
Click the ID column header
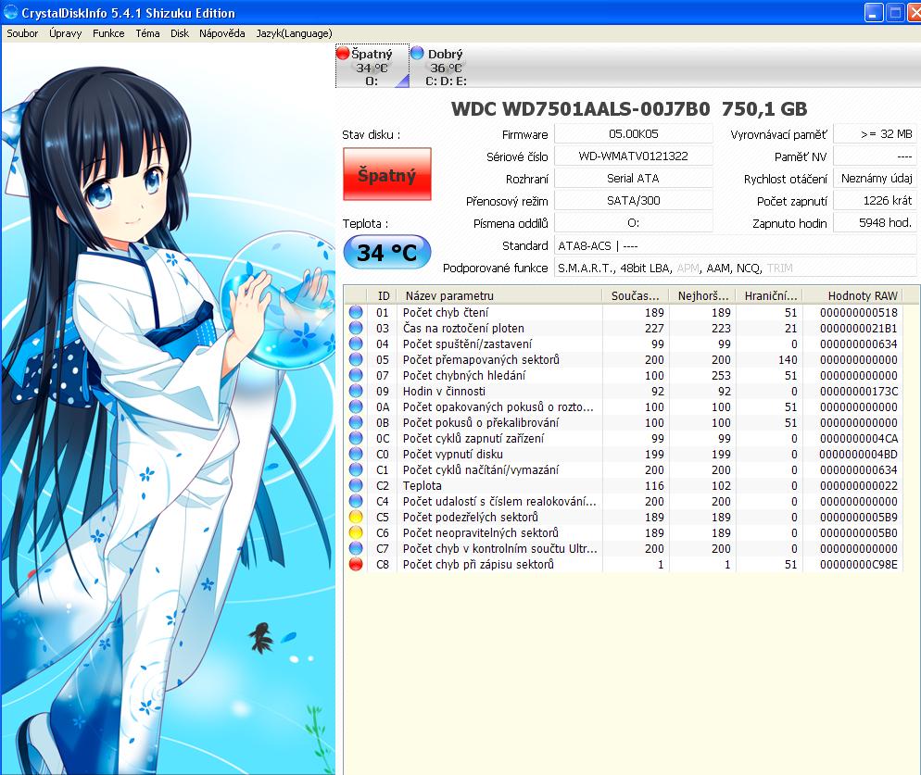click(x=383, y=296)
